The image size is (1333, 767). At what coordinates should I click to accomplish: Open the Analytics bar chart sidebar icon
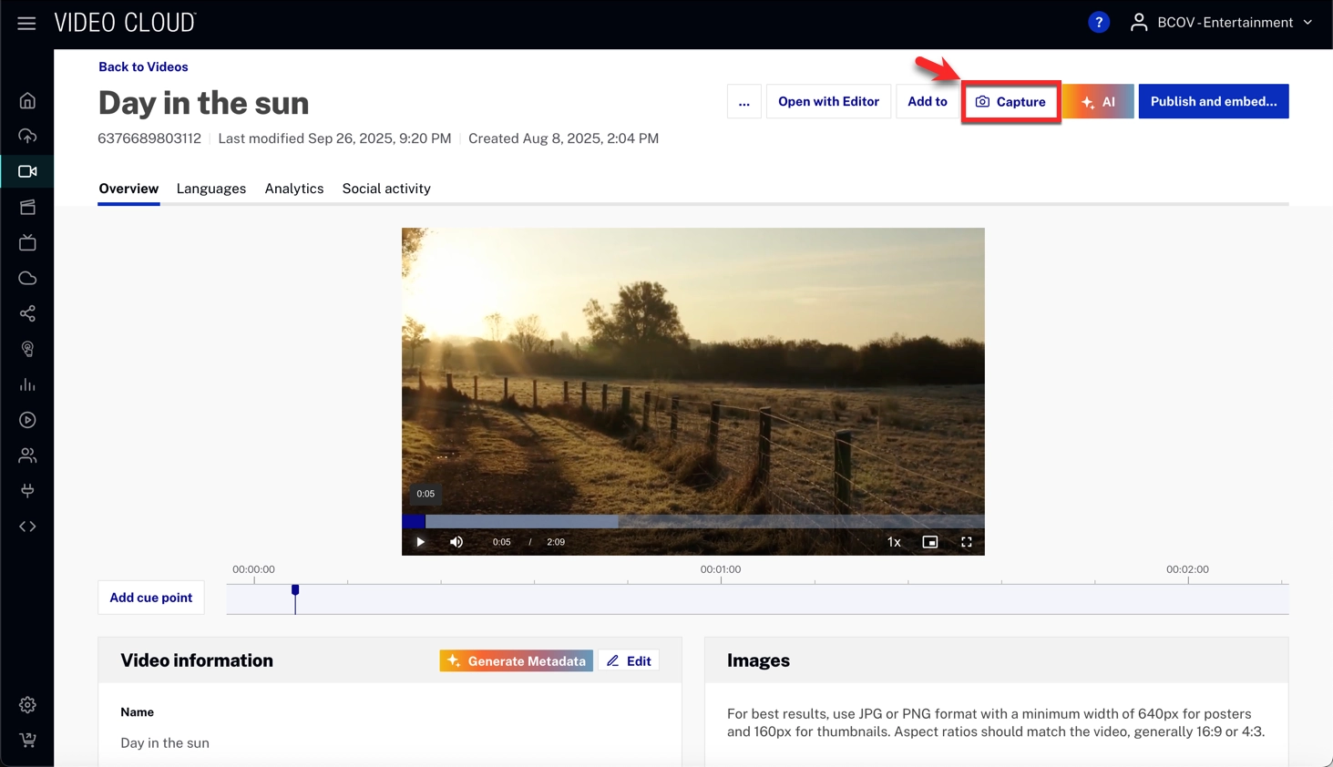click(27, 385)
